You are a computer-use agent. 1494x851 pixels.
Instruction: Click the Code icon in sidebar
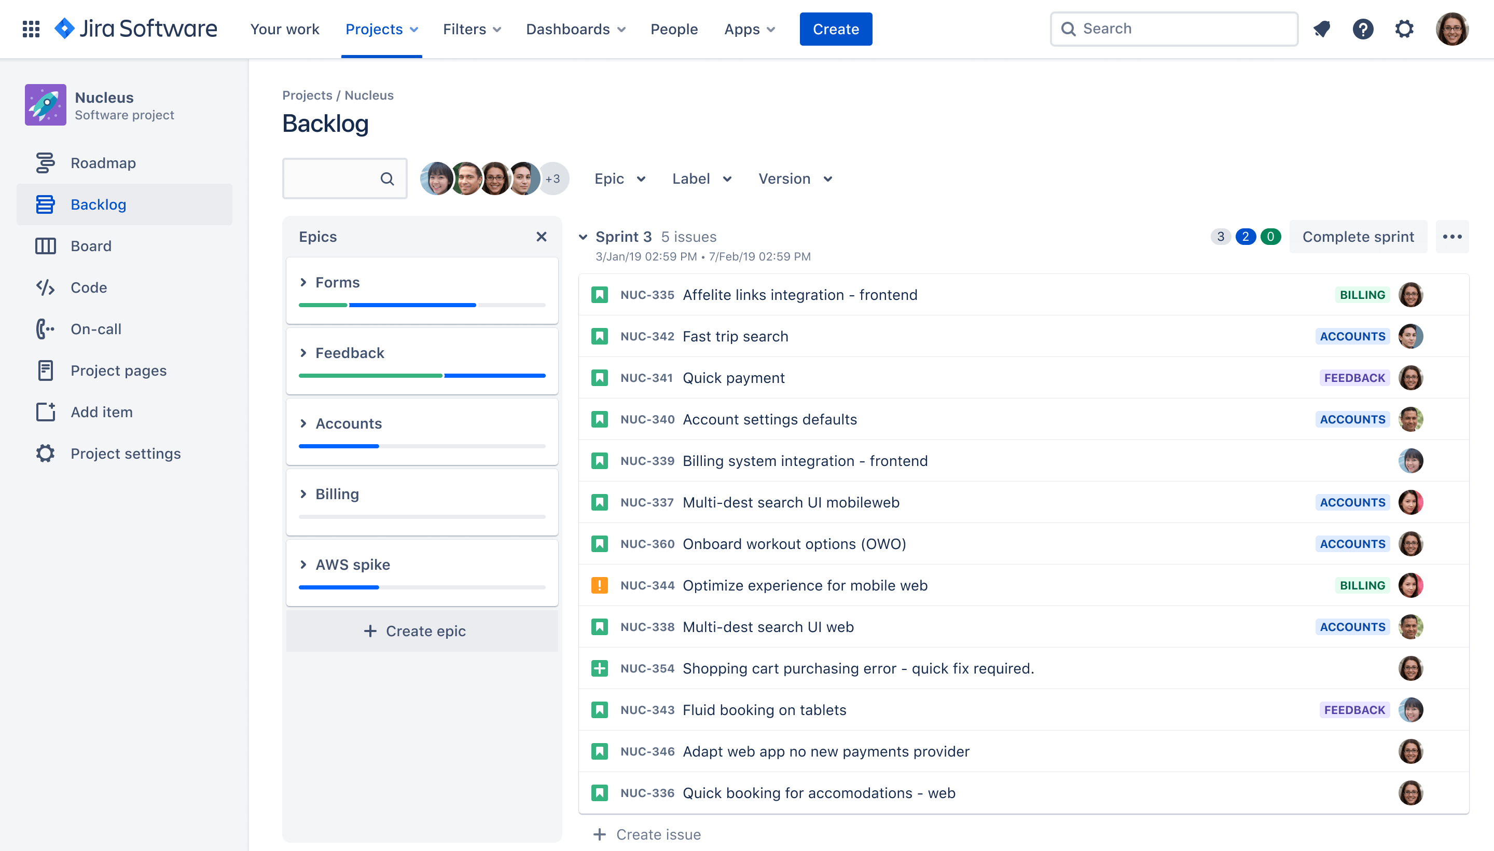[x=45, y=287]
